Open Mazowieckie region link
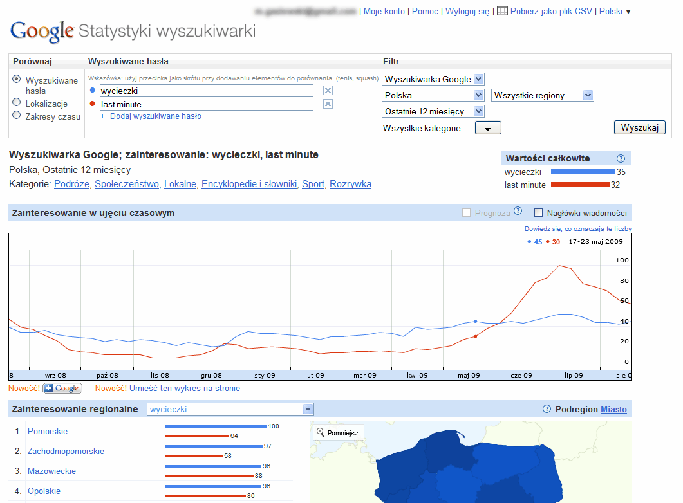 pos(52,471)
